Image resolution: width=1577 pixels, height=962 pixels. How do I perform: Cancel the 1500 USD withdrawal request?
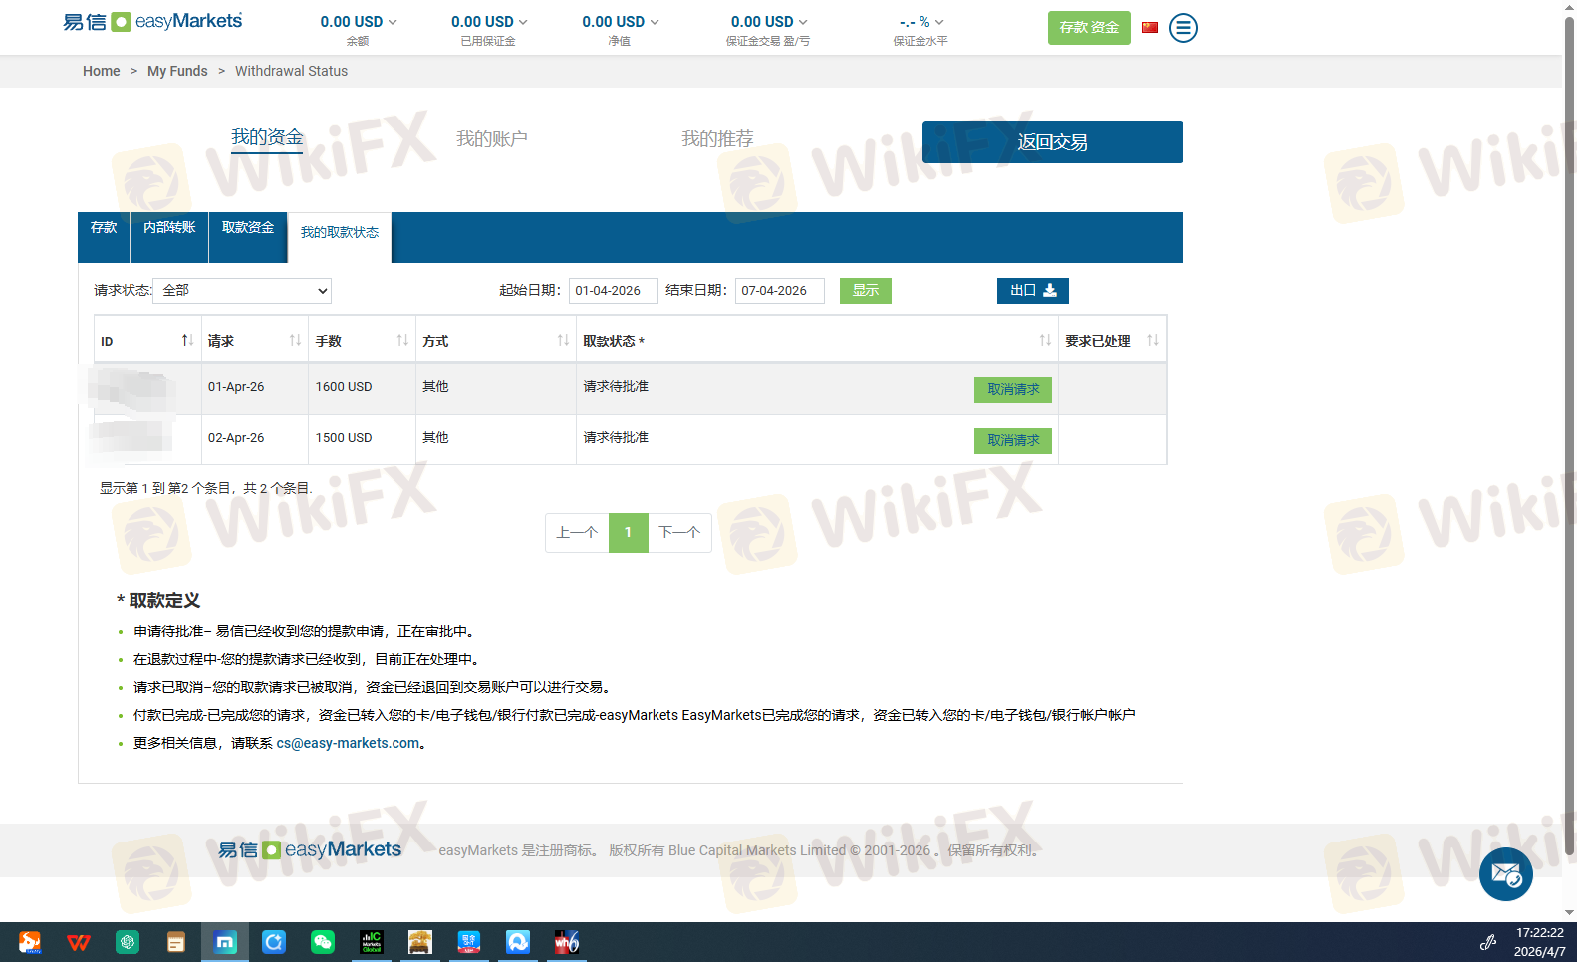1013,440
